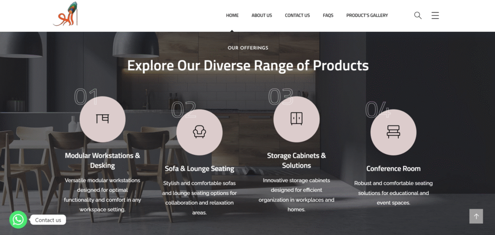The image size is (495, 235).
Task: Click the conference room bench icon
Action: 393,132
